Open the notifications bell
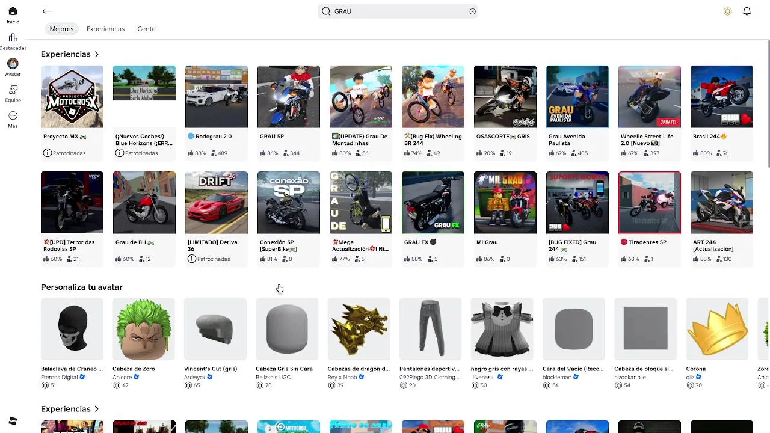Viewport: 770px width, 433px height. 747,11
